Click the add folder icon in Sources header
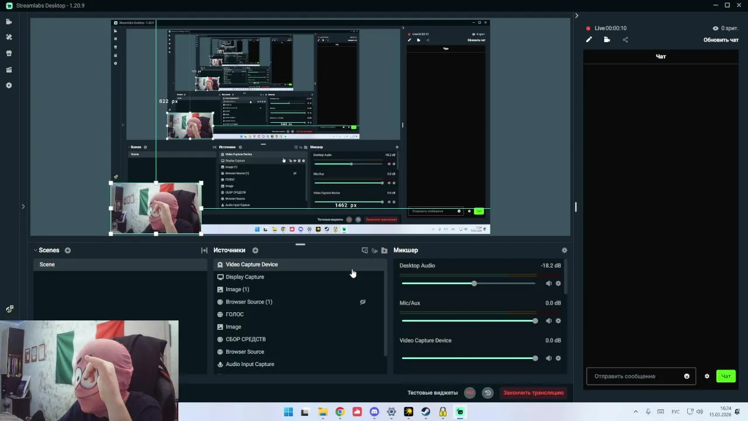Viewport: 748px width, 421px height. pos(384,250)
